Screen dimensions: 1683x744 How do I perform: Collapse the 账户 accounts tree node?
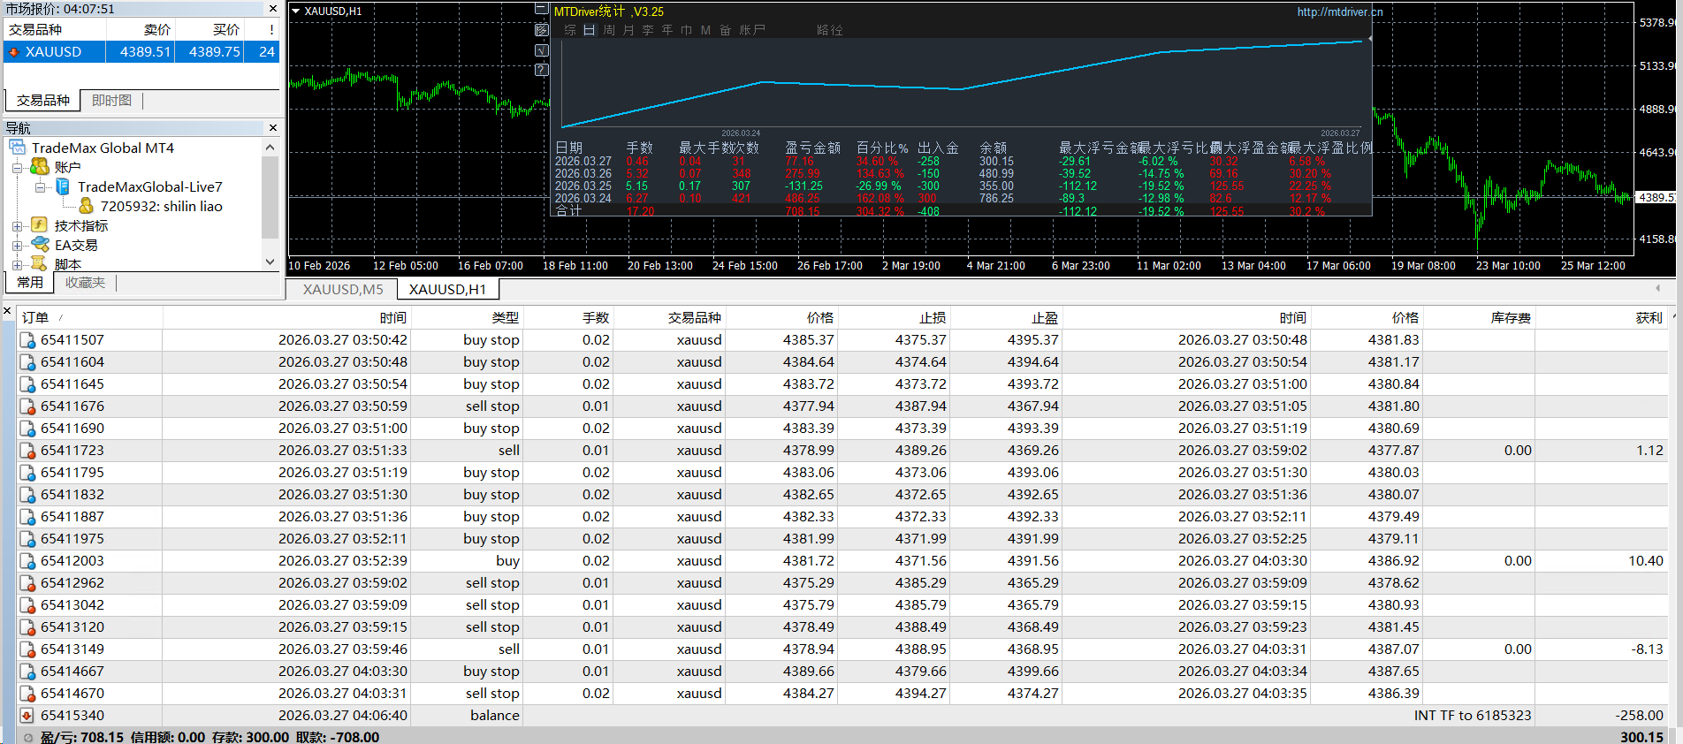coord(17,168)
